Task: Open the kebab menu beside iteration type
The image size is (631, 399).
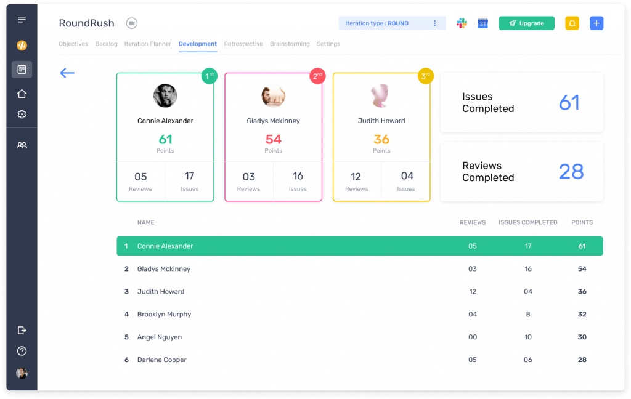Action: (435, 23)
